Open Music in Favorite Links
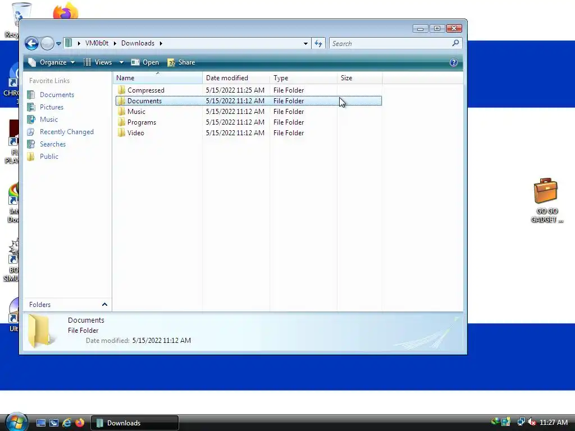This screenshot has height=431, width=575. point(43,120)
